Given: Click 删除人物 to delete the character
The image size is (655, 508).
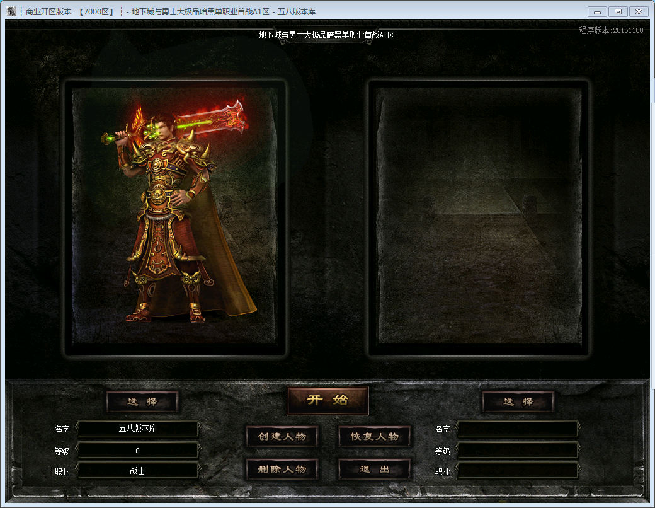Looking at the screenshot, I should (x=282, y=469).
